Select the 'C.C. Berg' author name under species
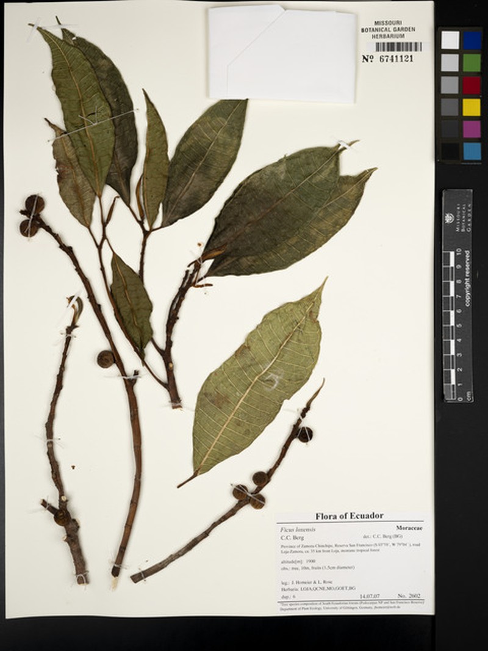Image resolution: width=488 pixels, height=651 pixels. click(292, 537)
